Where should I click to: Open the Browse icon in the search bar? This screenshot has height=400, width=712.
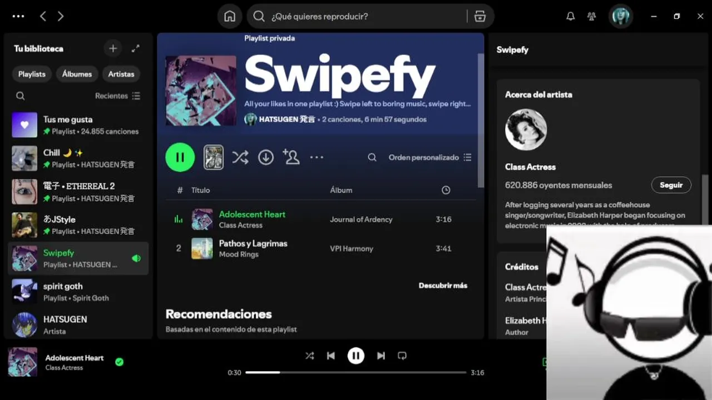tap(480, 17)
